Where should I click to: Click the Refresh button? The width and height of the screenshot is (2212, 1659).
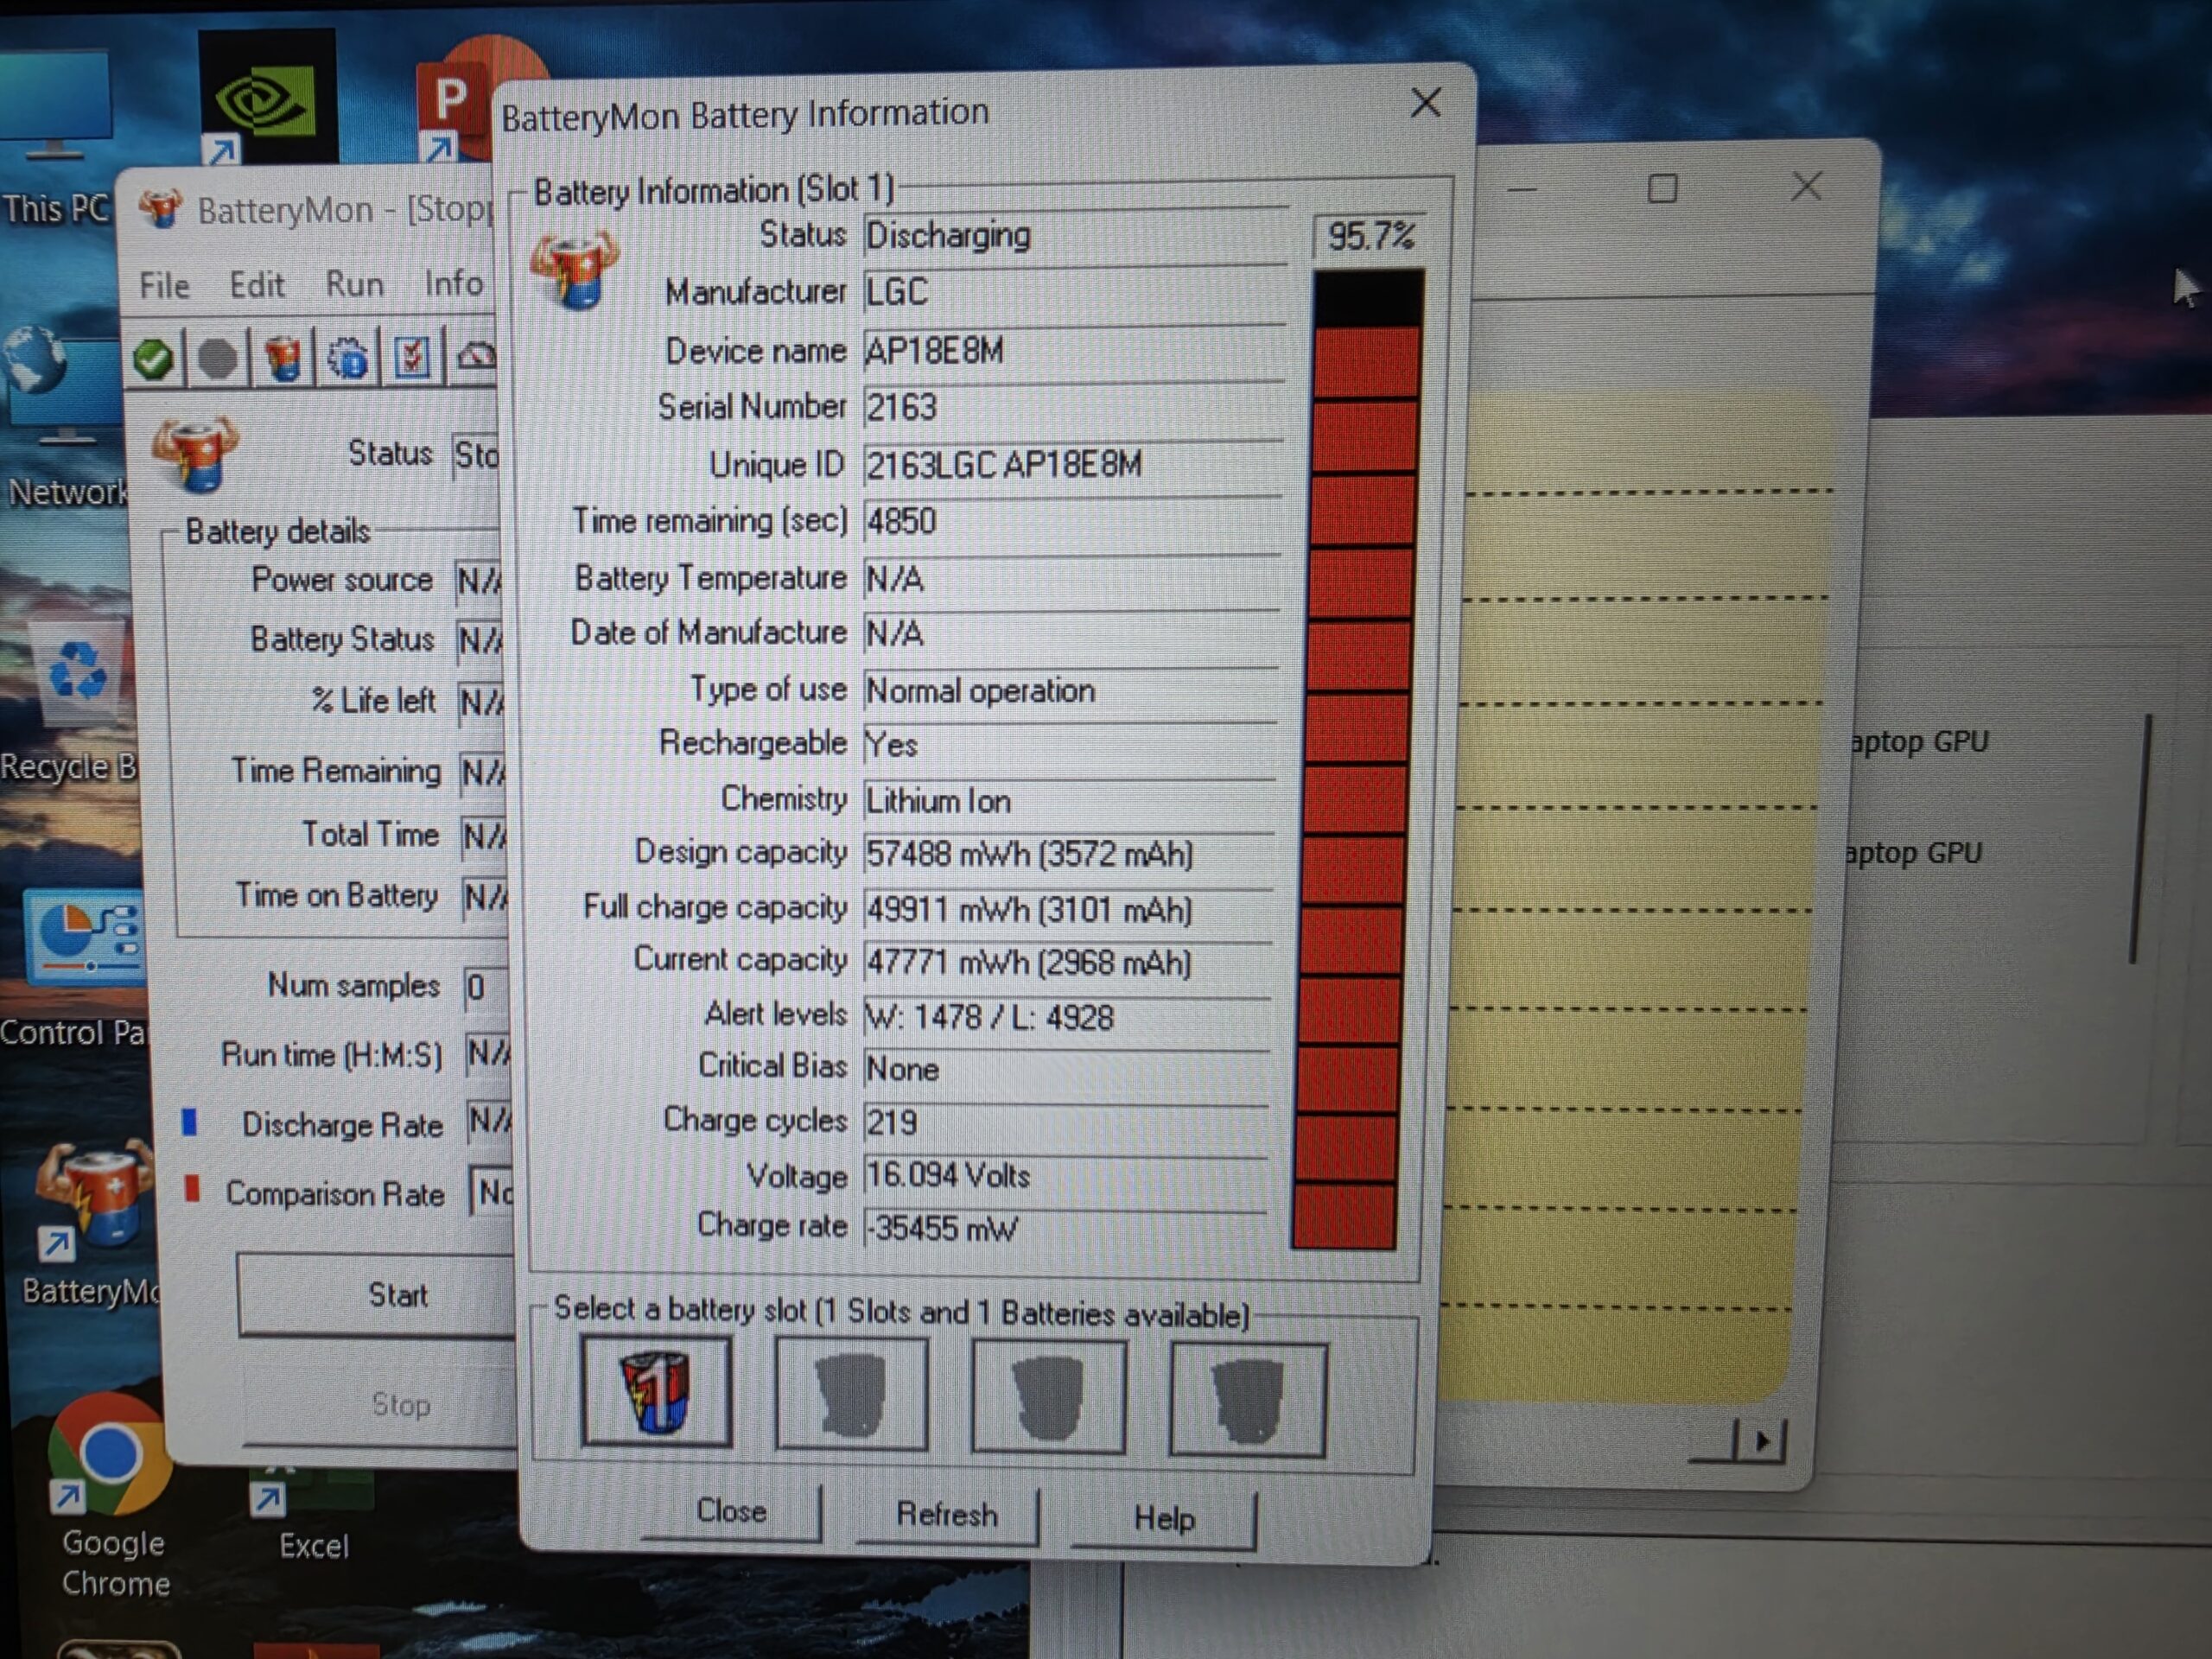[x=946, y=1514]
